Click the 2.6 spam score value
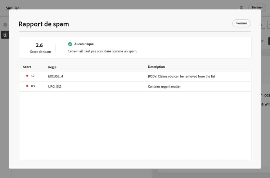 (x=39, y=45)
